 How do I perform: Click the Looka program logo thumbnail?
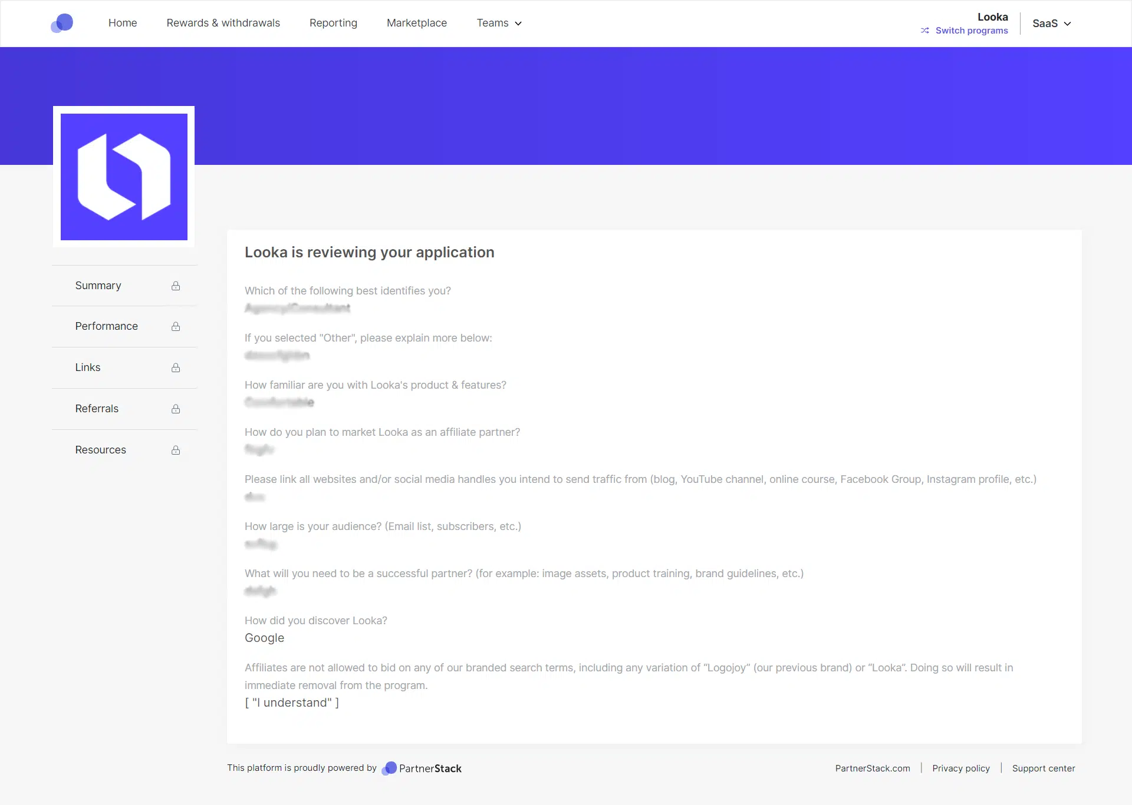click(x=124, y=177)
